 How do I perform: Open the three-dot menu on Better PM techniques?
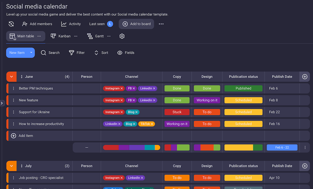(x=14, y=88)
